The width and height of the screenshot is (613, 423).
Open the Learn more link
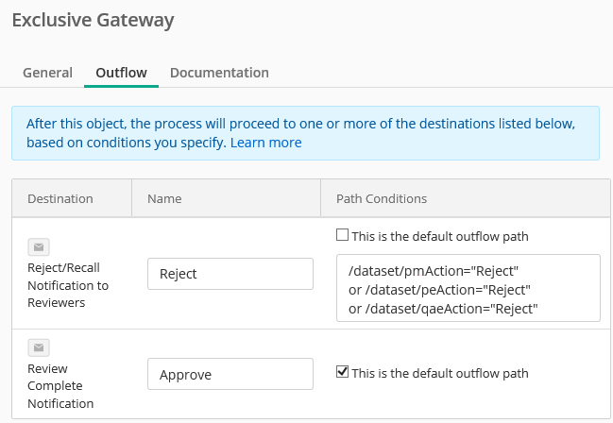[x=265, y=143]
